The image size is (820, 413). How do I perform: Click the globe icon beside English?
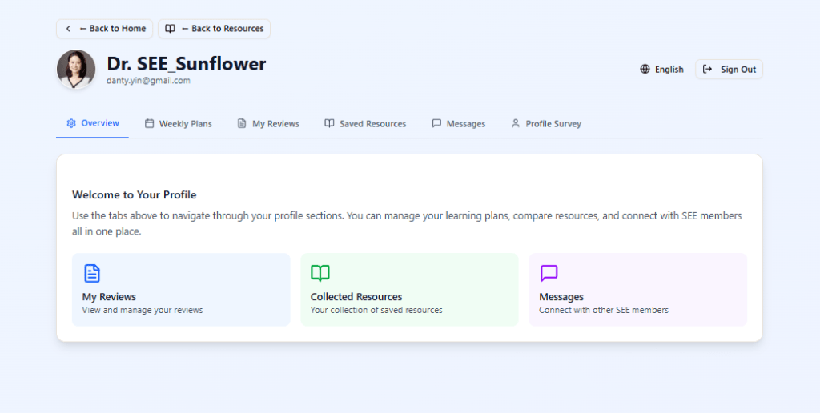645,70
